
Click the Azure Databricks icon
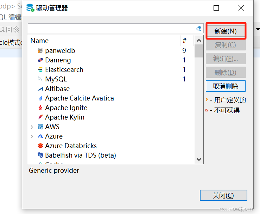(x=40, y=146)
